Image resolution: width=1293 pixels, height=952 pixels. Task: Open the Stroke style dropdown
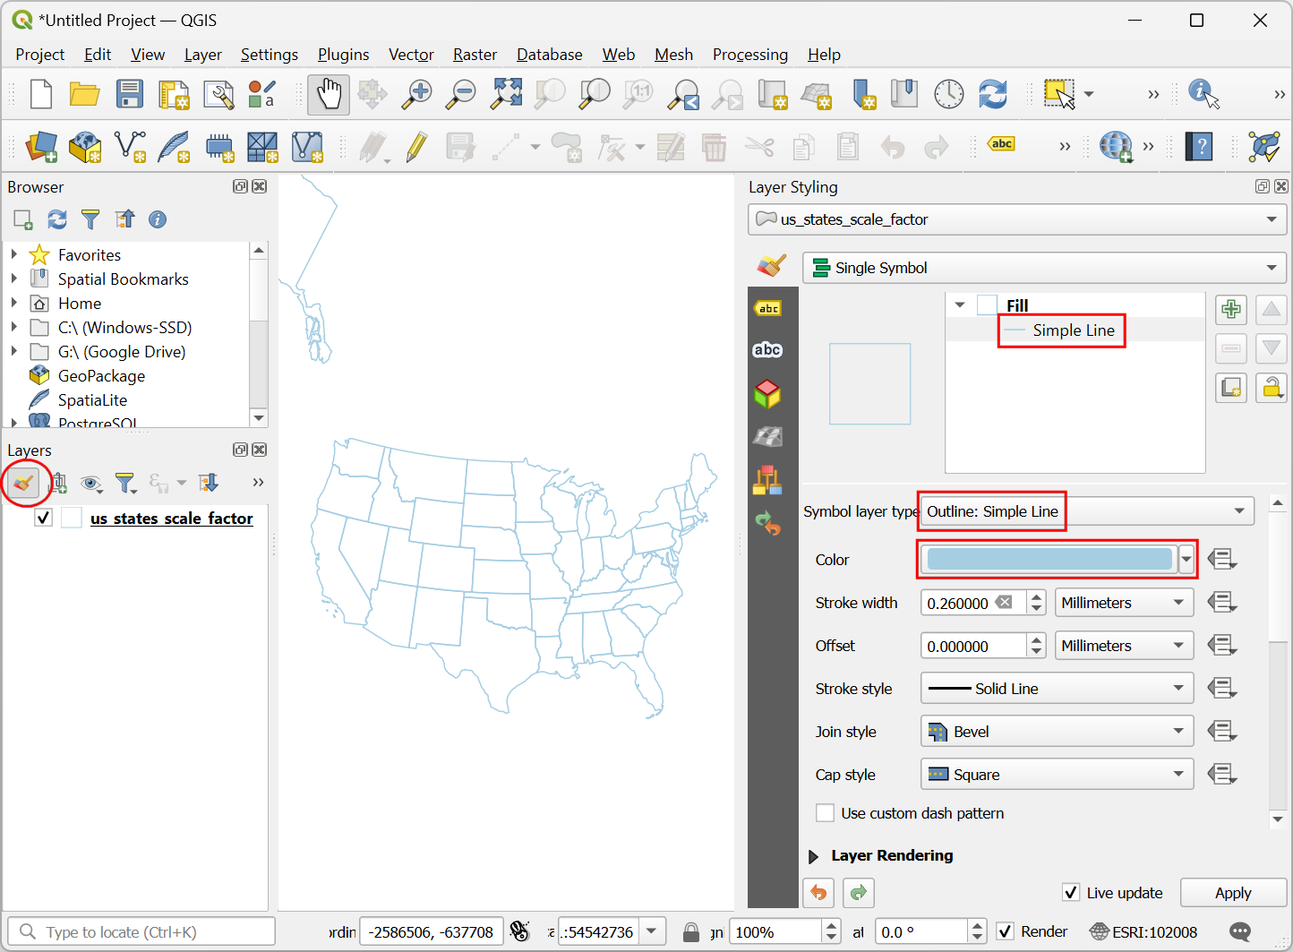(1057, 689)
